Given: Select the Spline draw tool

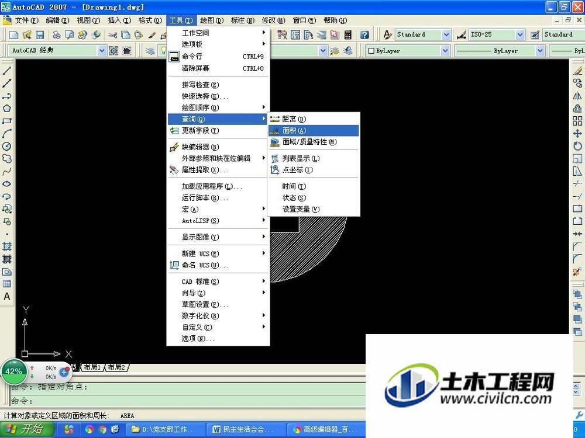Looking at the screenshot, I should 6,171.
